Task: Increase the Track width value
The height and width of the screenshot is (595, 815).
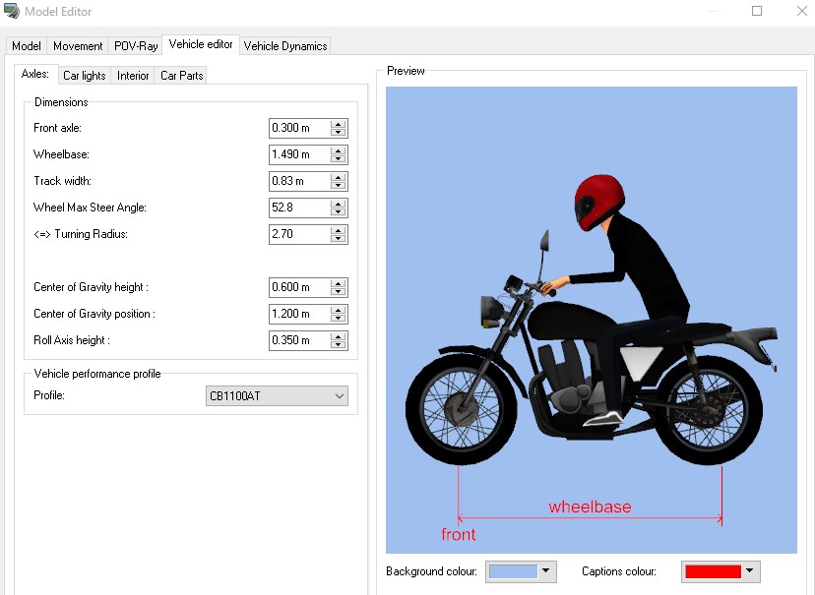Action: coord(339,177)
